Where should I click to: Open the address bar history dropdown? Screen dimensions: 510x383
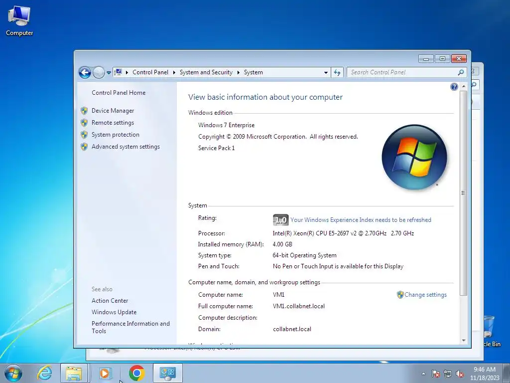click(326, 73)
